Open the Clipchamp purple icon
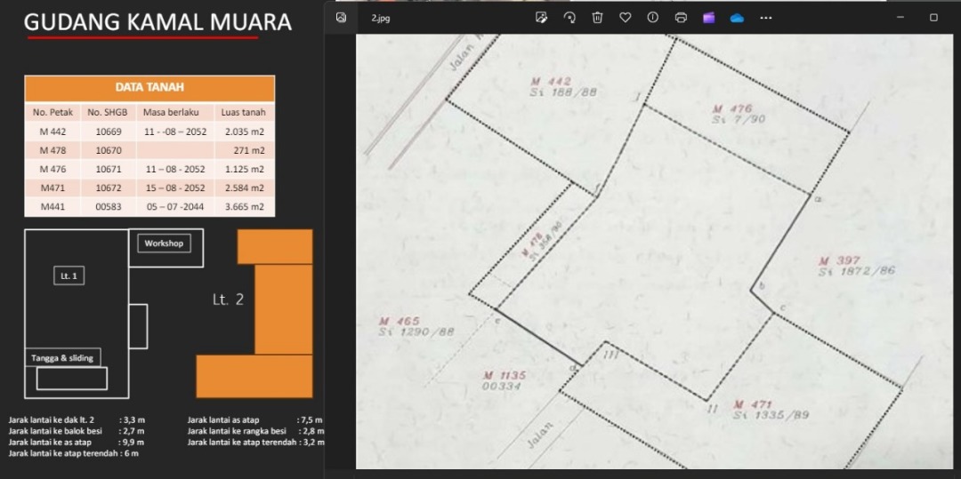 [708, 18]
